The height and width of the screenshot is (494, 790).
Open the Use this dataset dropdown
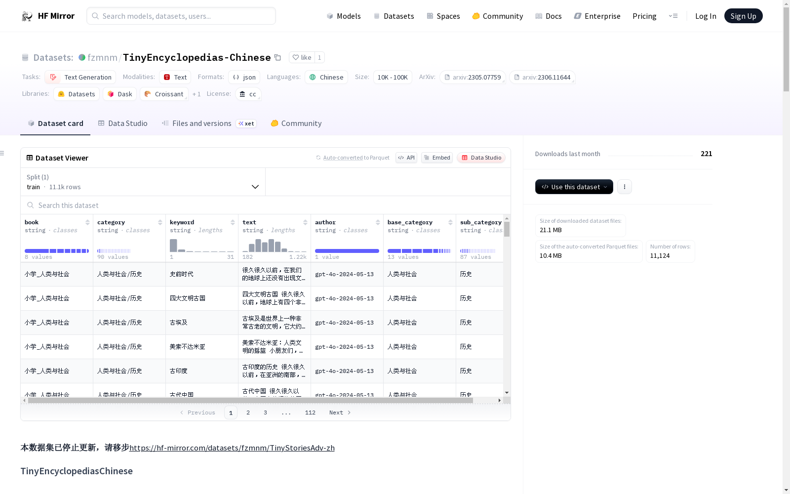click(x=574, y=187)
